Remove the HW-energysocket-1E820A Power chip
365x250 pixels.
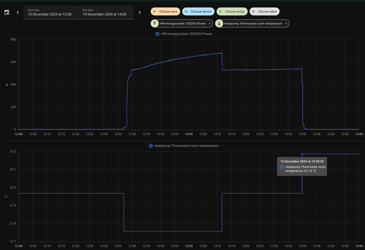click(x=210, y=24)
